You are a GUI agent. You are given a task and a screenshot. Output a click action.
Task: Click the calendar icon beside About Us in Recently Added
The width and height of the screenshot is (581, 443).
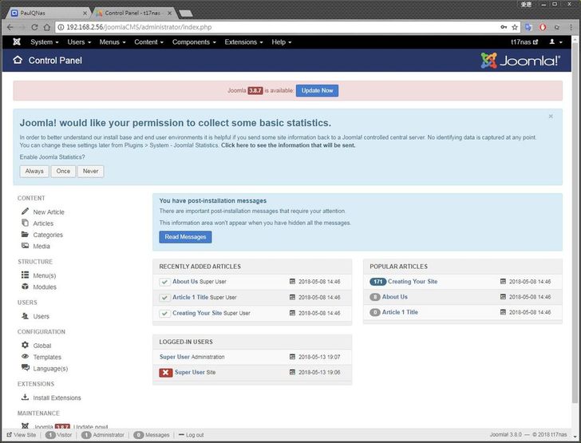(292, 282)
